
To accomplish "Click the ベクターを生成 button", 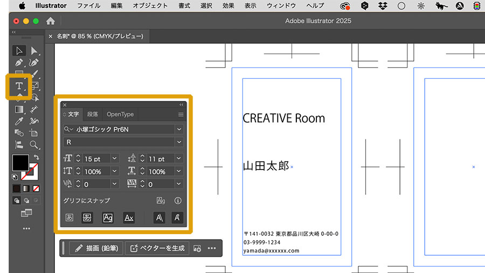I will pos(157,248).
